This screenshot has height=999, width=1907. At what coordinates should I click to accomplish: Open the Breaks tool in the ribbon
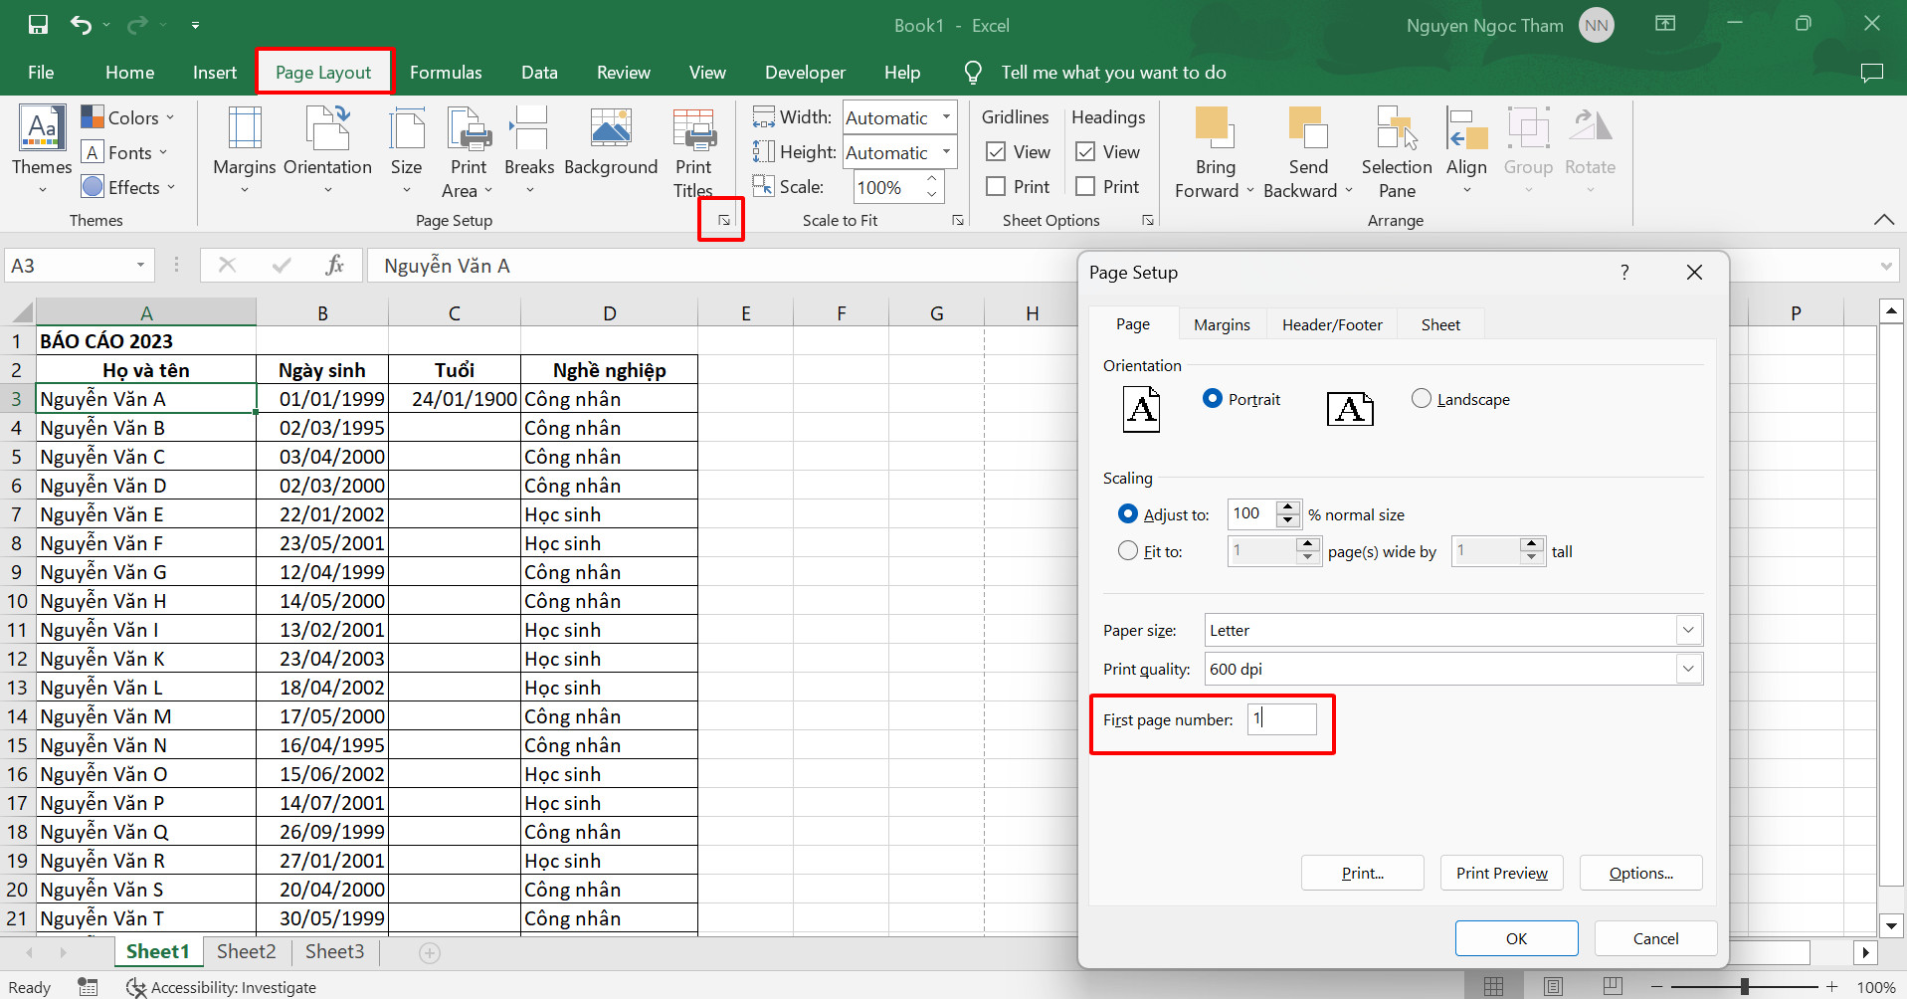coord(528,129)
